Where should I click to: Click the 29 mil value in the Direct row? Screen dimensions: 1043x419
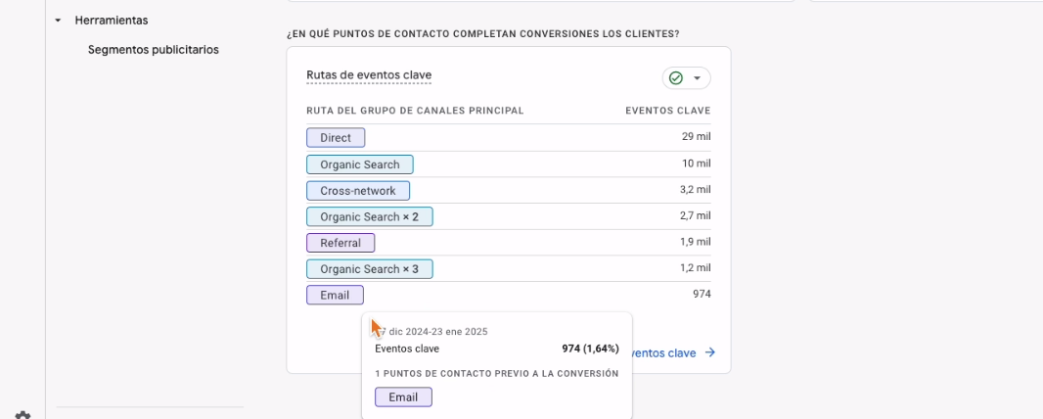(696, 138)
